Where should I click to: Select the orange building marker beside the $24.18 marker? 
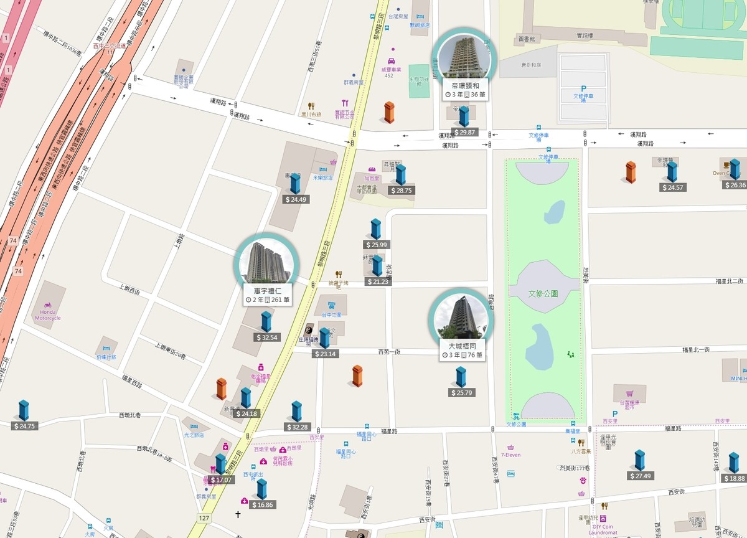tap(222, 389)
